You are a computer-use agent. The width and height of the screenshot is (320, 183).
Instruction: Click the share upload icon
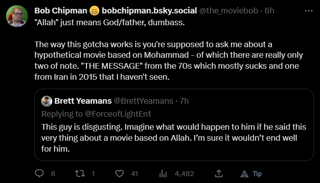click(x=219, y=174)
